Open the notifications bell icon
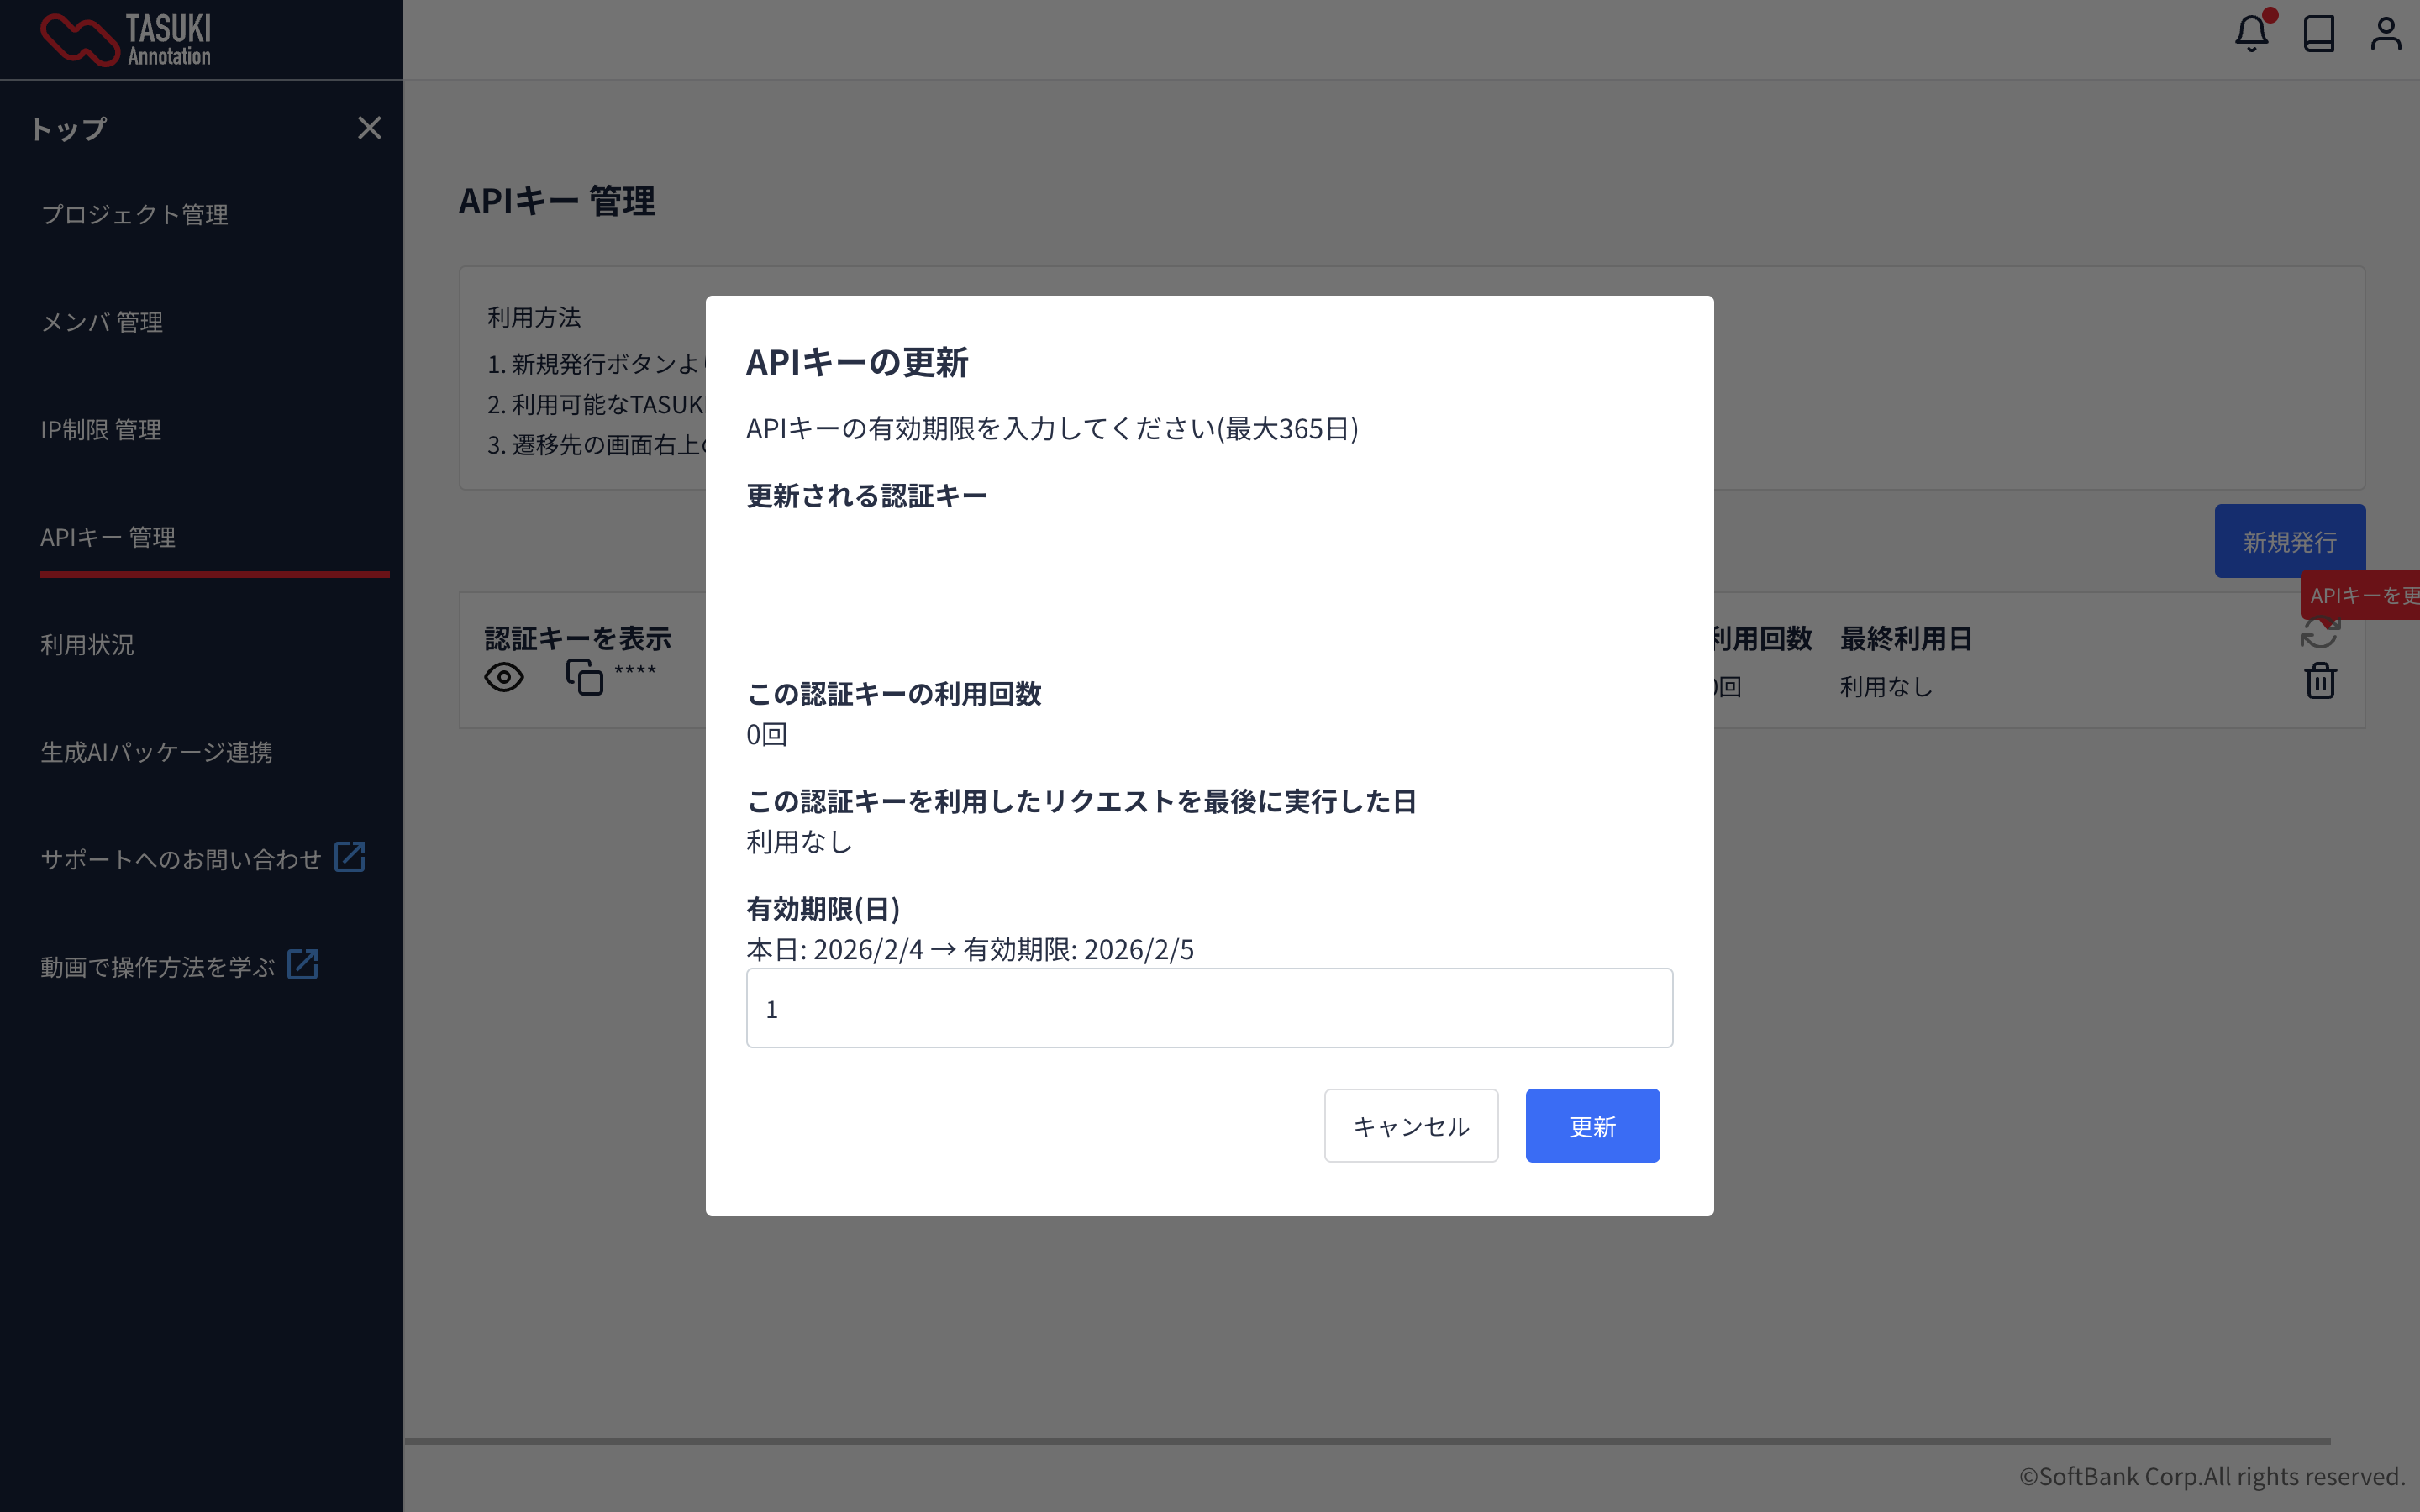The width and height of the screenshot is (2420, 1512). tap(2251, 34)
